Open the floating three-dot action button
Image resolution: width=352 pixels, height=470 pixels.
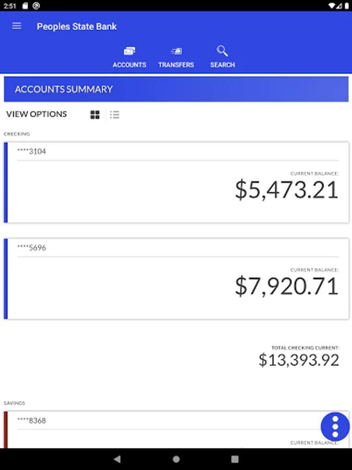click(335, 427)
